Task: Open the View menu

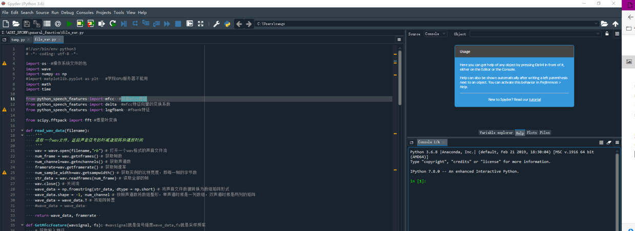Action: click(131, 12)
